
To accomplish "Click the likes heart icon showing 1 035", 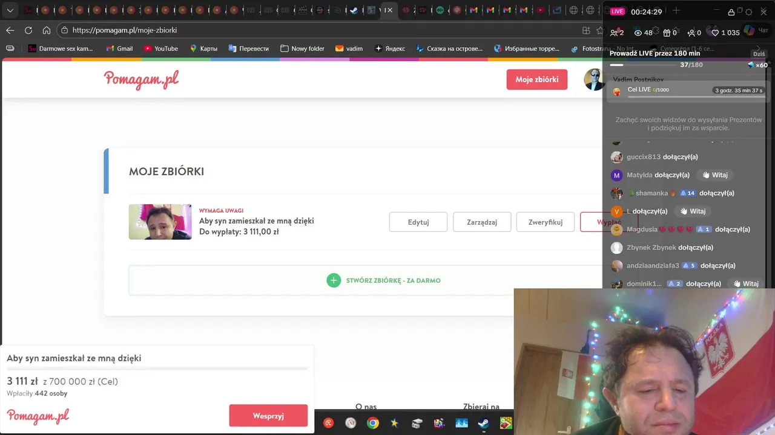I will tap(715, 33).
